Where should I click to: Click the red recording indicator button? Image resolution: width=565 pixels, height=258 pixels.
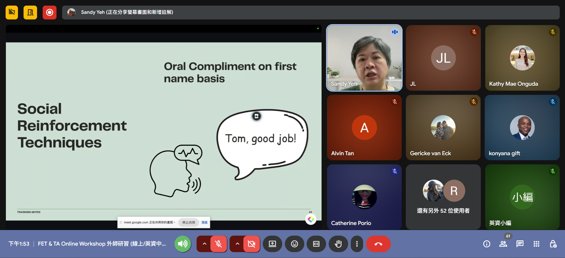[49, 12]
